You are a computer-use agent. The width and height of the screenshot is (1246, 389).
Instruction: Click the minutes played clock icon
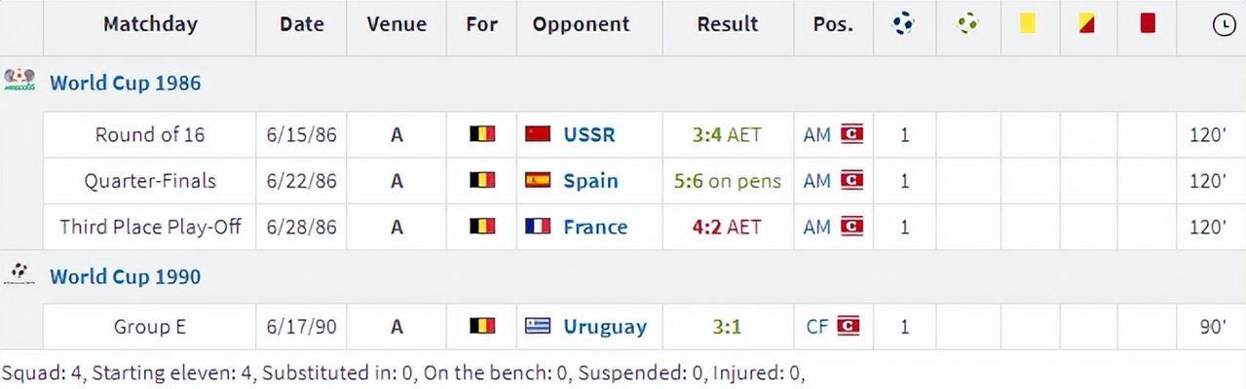1223,26
